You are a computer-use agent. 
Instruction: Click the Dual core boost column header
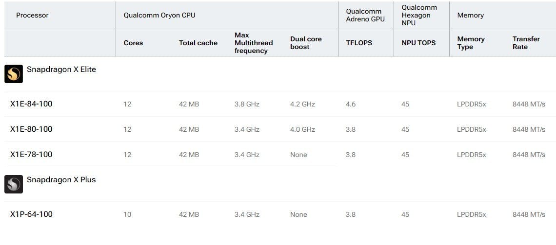306,43
